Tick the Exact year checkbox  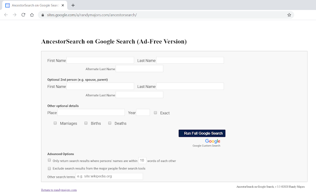(x=156, y=113)
